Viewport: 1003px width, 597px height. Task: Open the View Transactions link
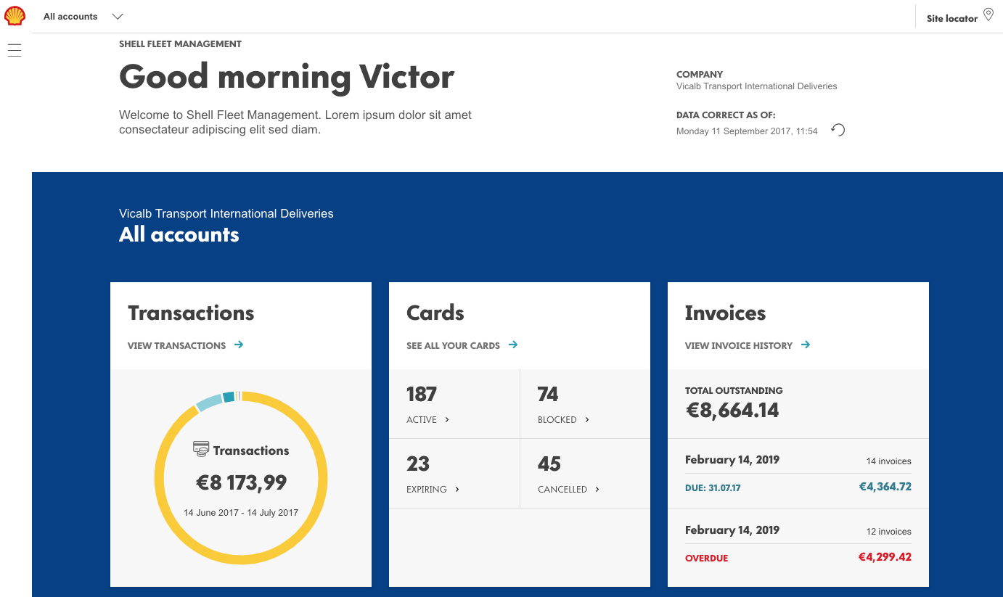176,345
